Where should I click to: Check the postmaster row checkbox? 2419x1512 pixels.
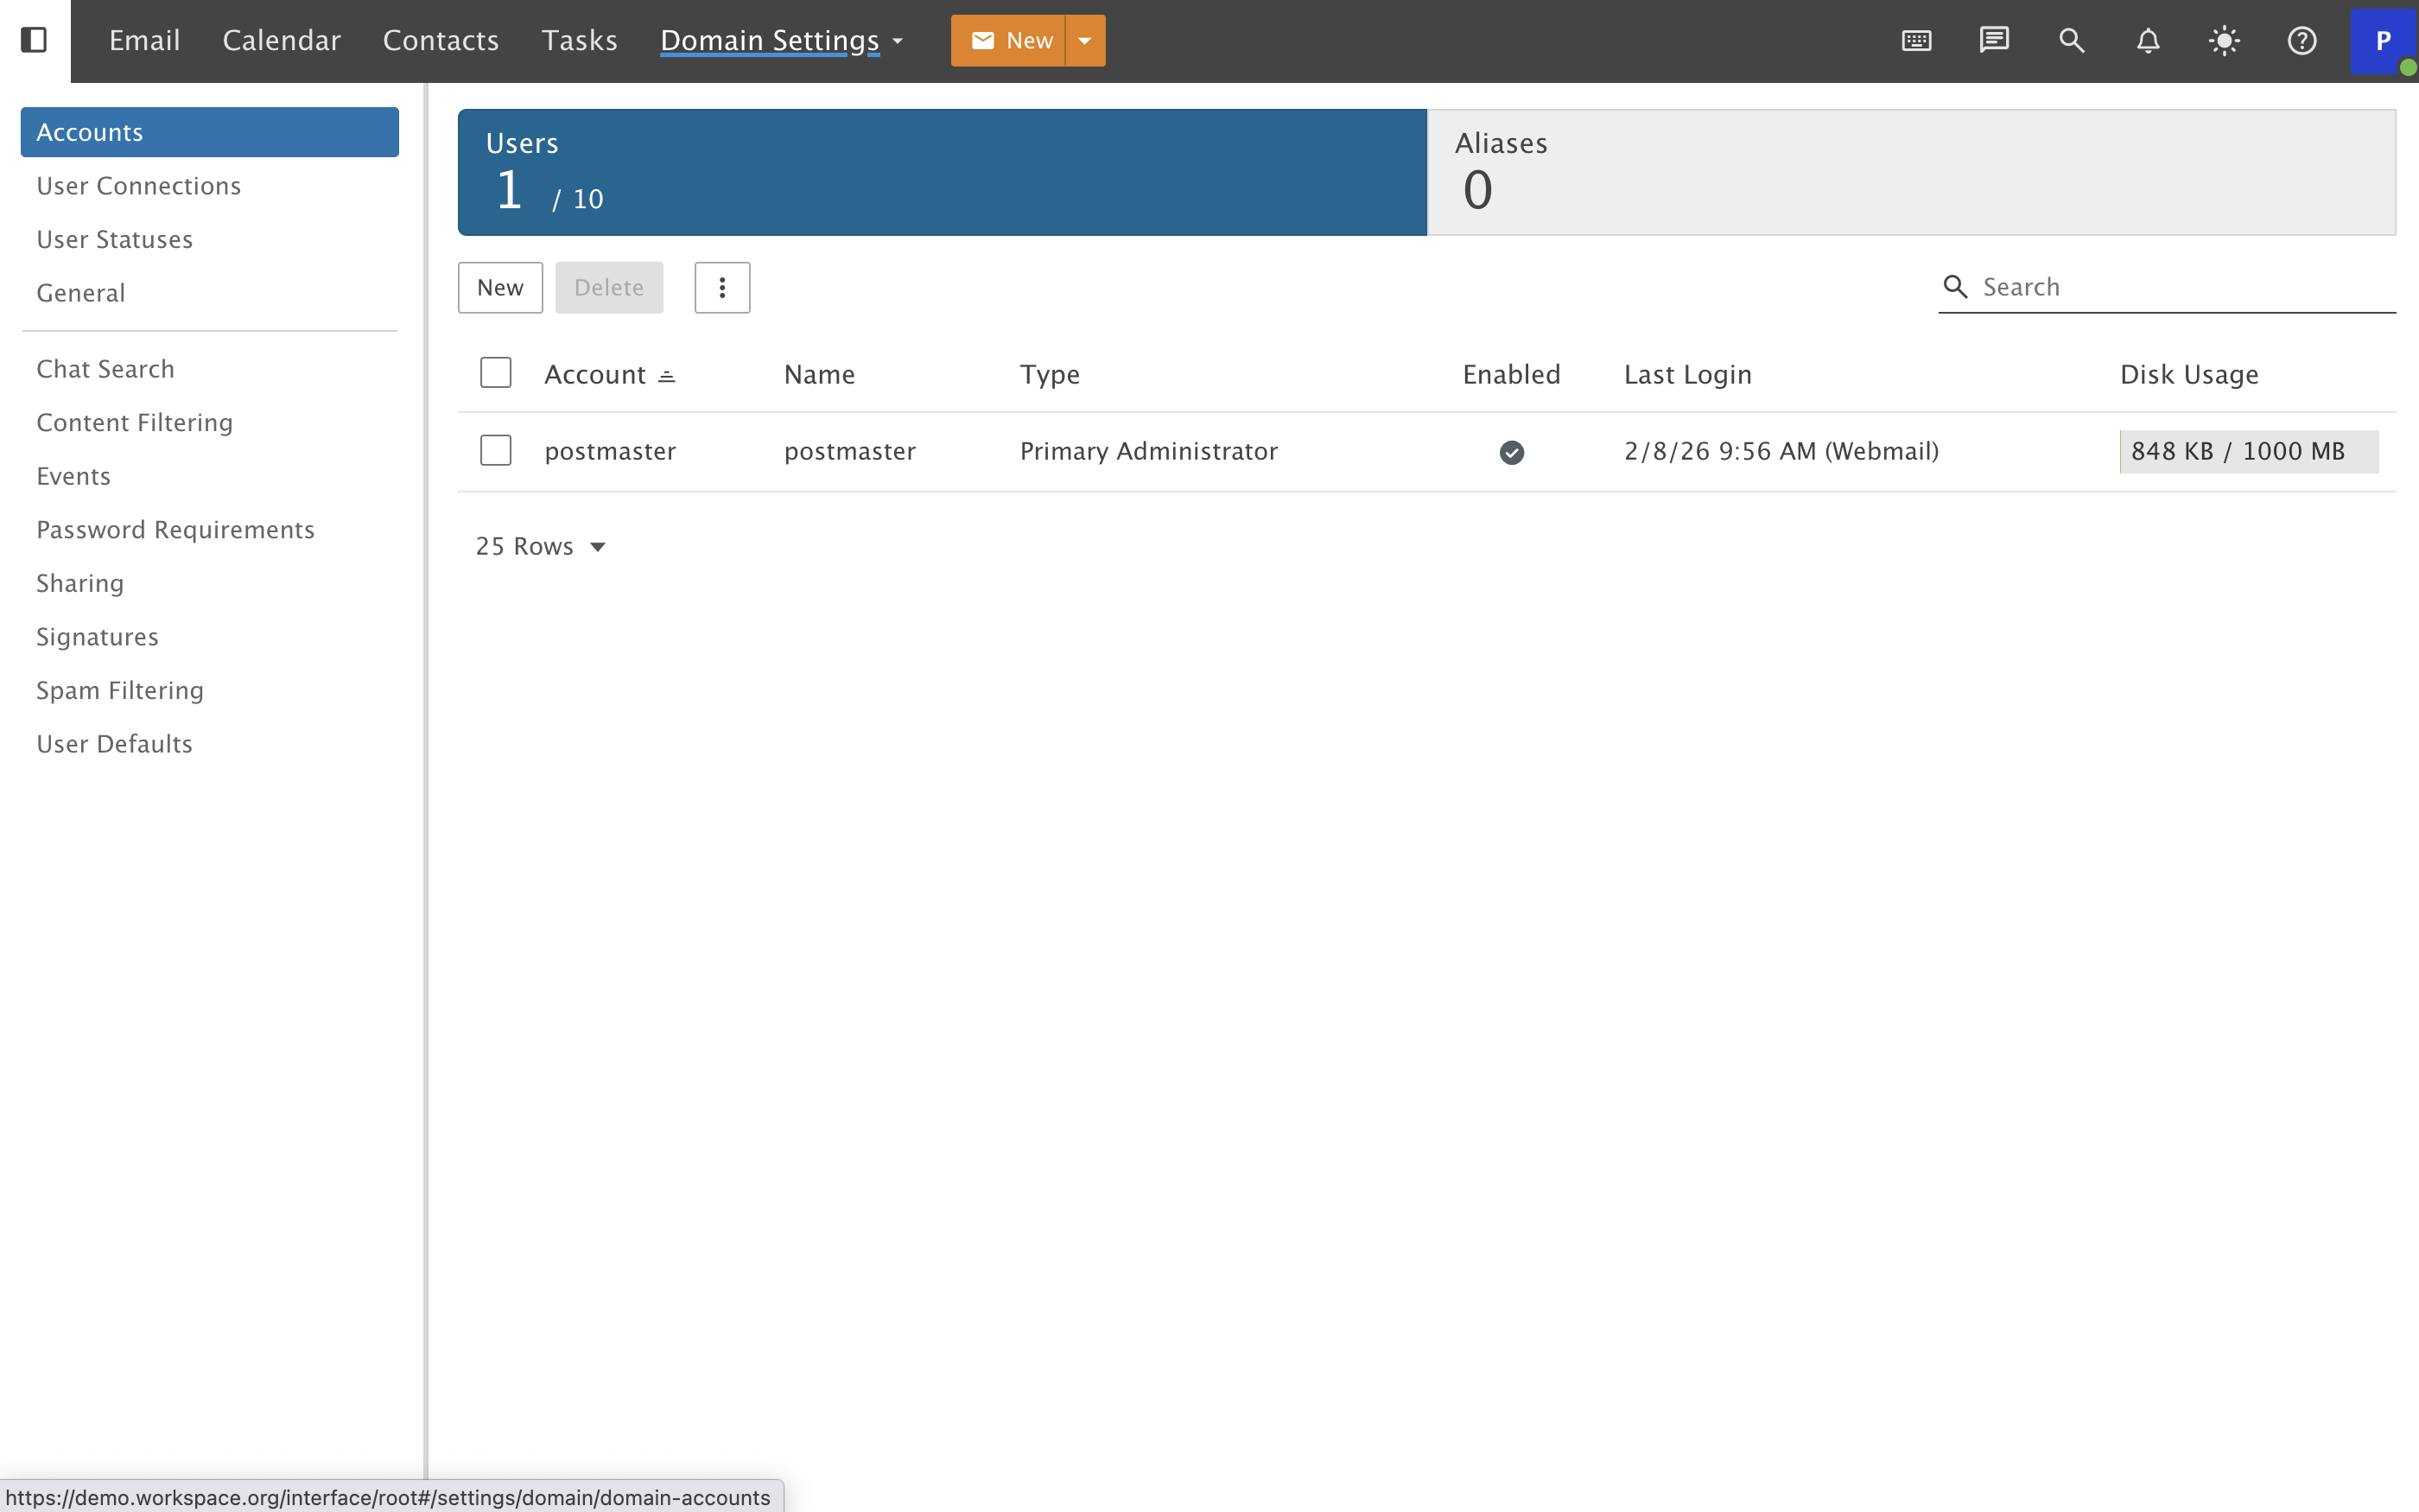coord(496,450)
